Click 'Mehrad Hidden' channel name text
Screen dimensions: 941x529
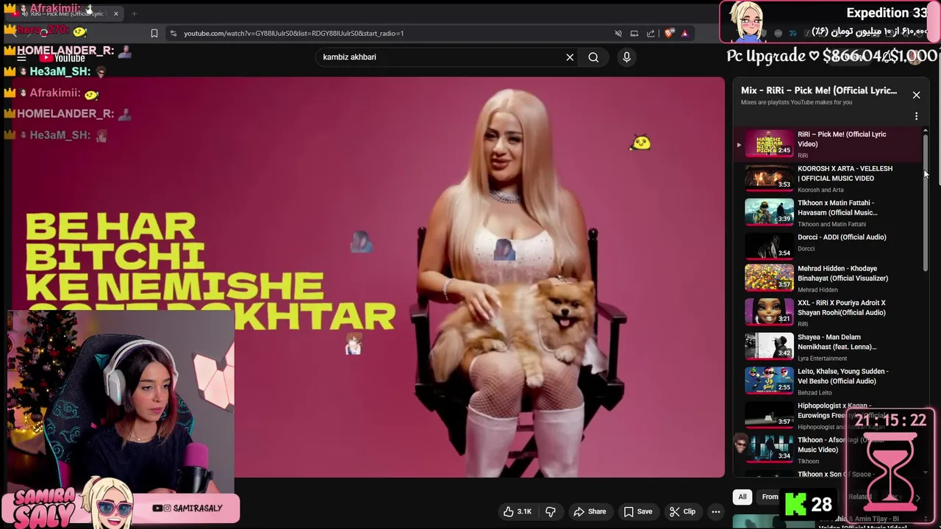[817, 289]
